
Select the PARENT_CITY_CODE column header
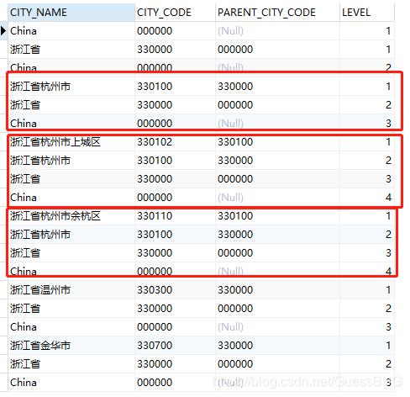pyautogui.click(x=277, y=13)
